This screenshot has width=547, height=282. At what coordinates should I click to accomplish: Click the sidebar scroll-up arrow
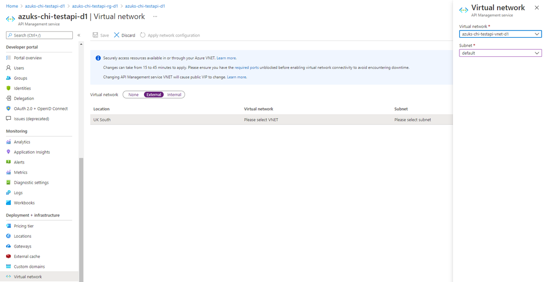[x=81, y=44]
